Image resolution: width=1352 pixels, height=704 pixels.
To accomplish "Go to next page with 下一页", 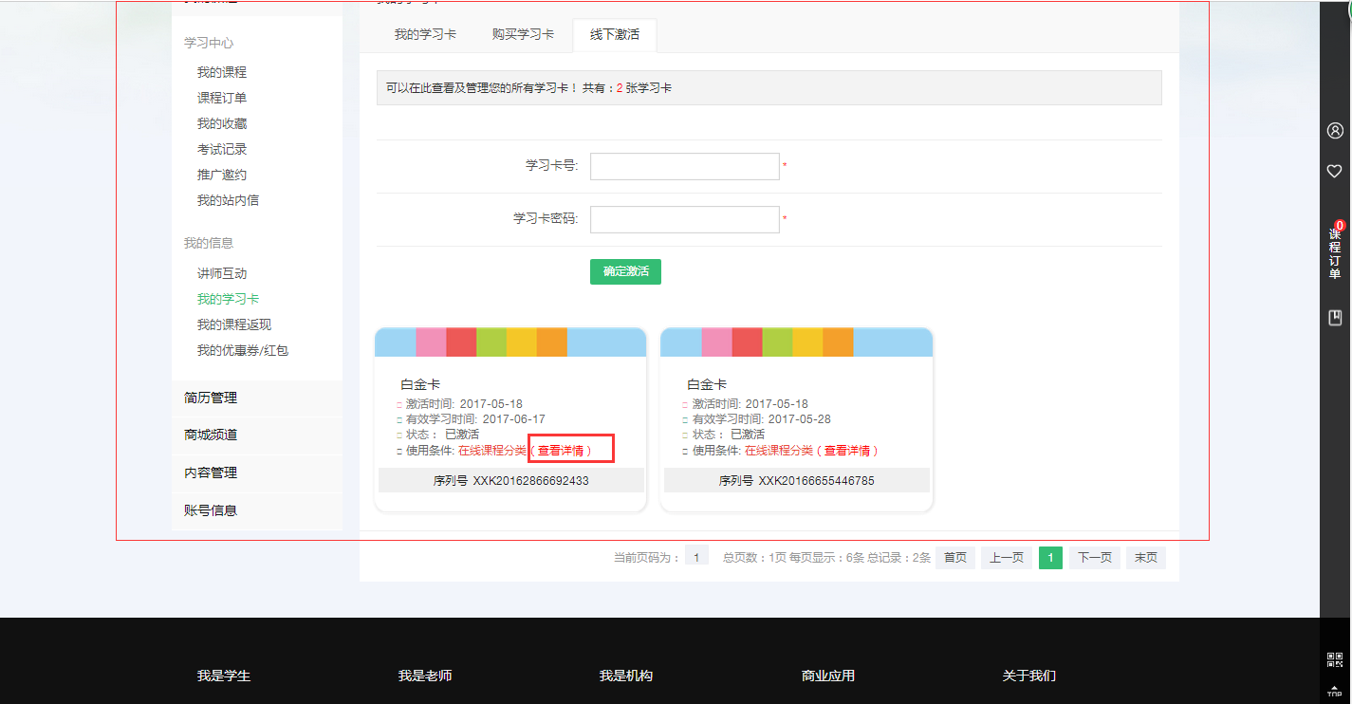I will pyautogui.click(x=1094, y=557).
